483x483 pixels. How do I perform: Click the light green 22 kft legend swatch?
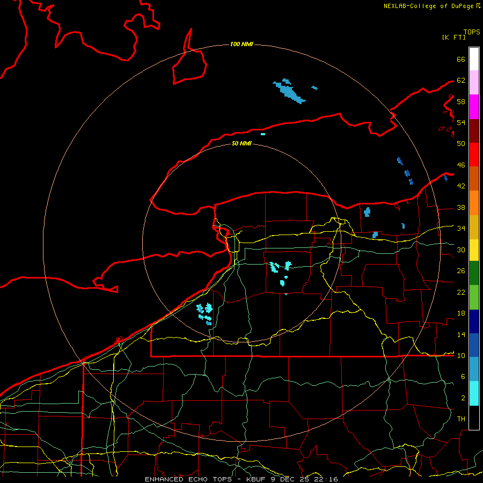(x=474, y=297)
